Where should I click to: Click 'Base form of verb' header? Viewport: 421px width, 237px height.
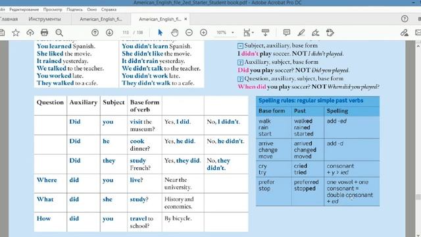click(x=145, y=105)
